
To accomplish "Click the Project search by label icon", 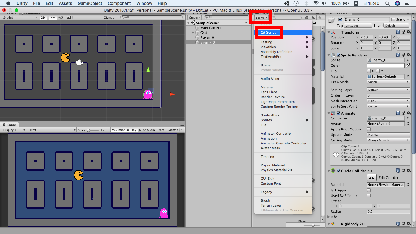I will pyautogui.click(x=313, y=18).
